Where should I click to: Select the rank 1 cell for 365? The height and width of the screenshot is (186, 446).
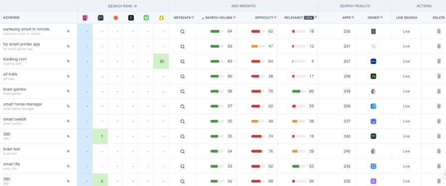100,136
